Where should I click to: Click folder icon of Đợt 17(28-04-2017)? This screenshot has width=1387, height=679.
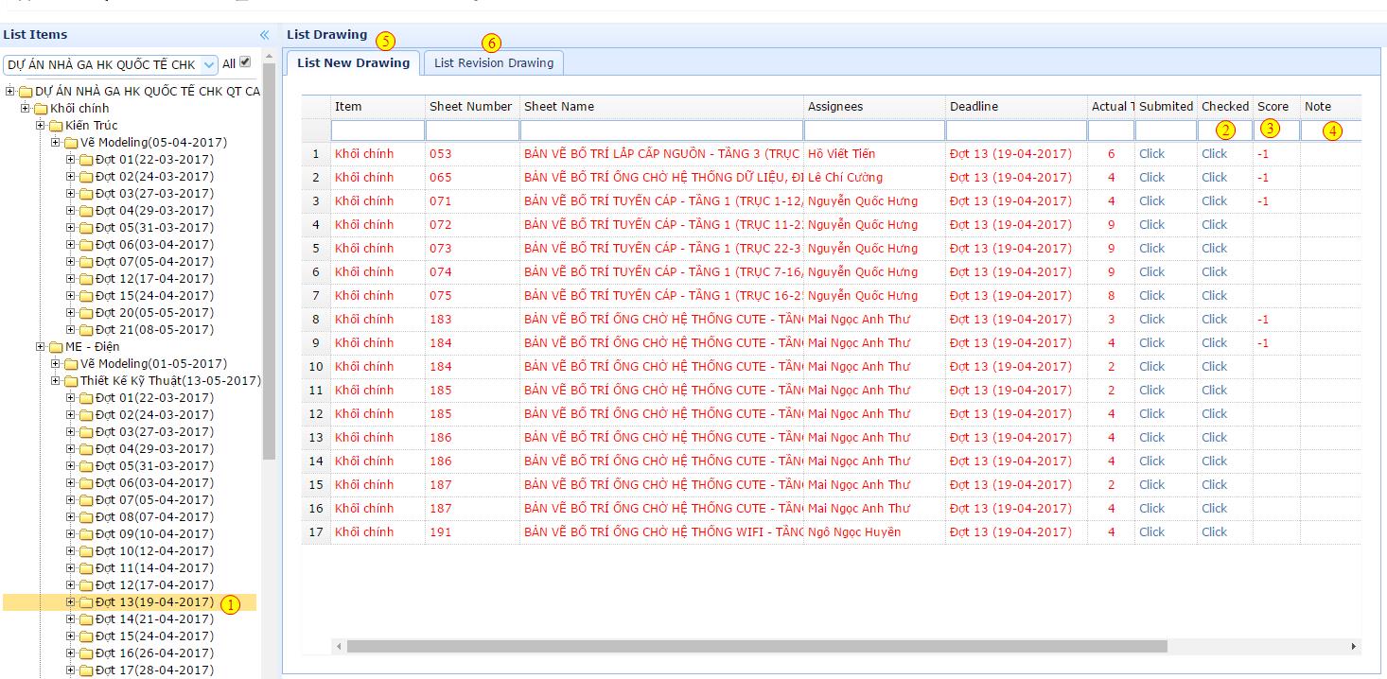point(86,670)
